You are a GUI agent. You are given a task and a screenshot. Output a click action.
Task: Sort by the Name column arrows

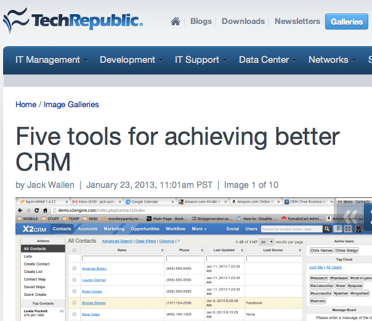point(162,250)
